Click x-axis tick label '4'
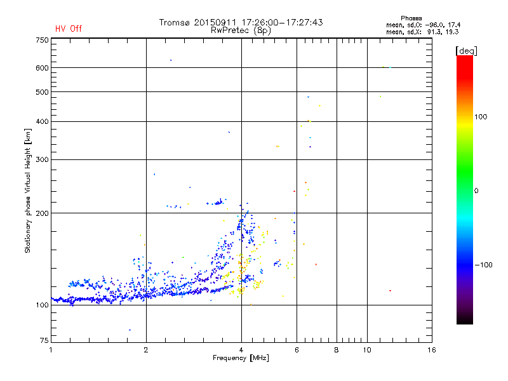 coord(241,350)
